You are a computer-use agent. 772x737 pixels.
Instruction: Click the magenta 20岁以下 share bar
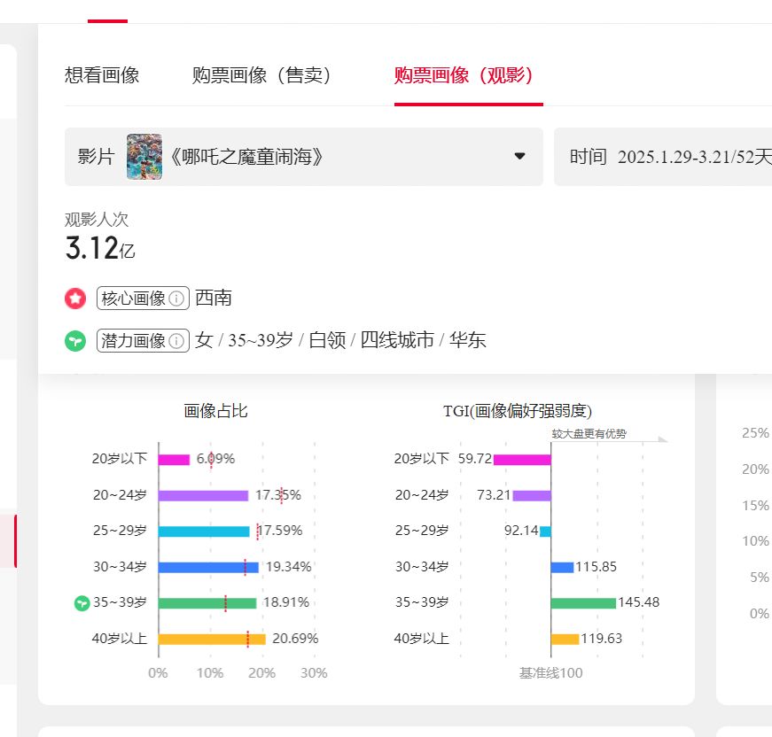(x=175, y=460)
